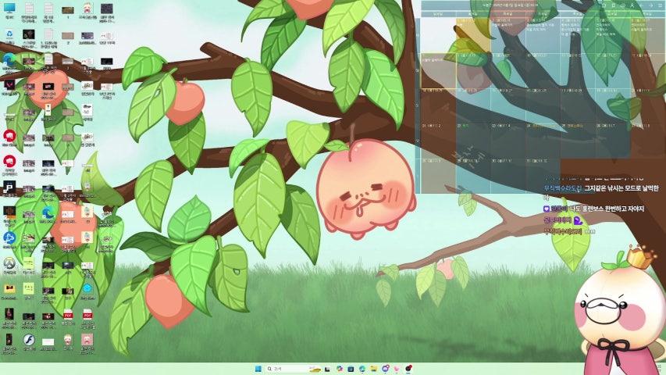
Task: Click the taskbar search box
Action: click(x=294, y=369)
